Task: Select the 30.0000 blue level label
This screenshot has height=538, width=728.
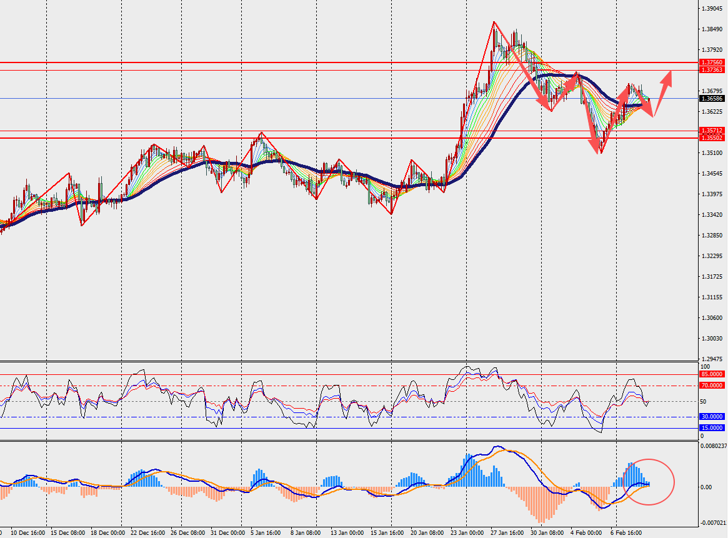Action: (712, 416)
